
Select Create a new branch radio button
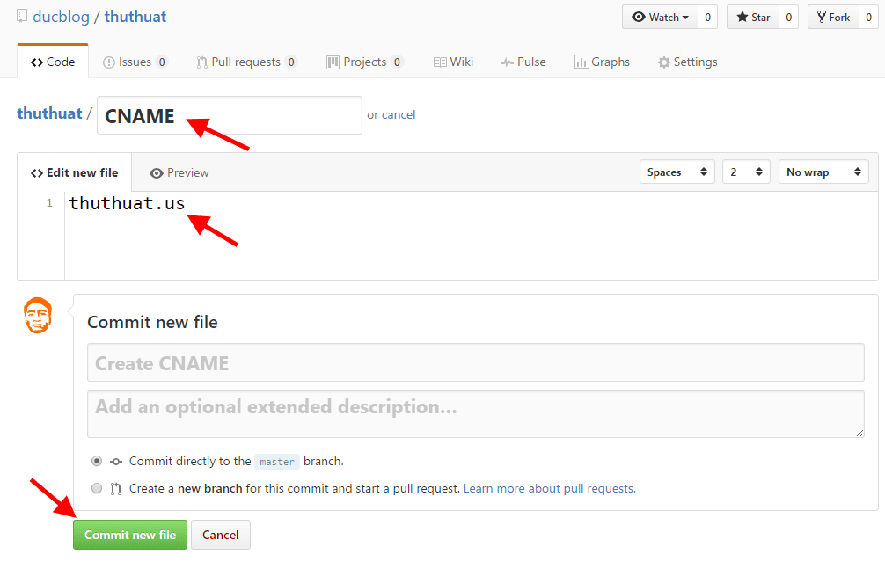(97, 488)
